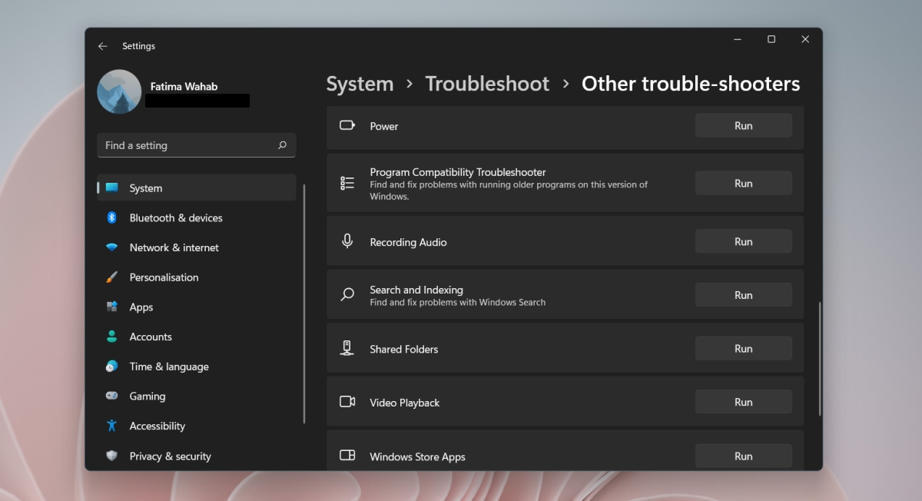
Task: Click the Time & language globe icon
Action: pyautogui.click(x=112, y=367)
